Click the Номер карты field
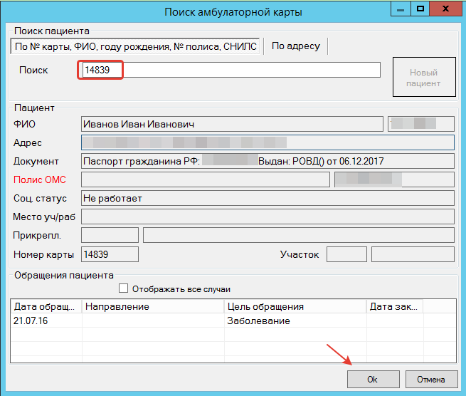 (110, 254)
